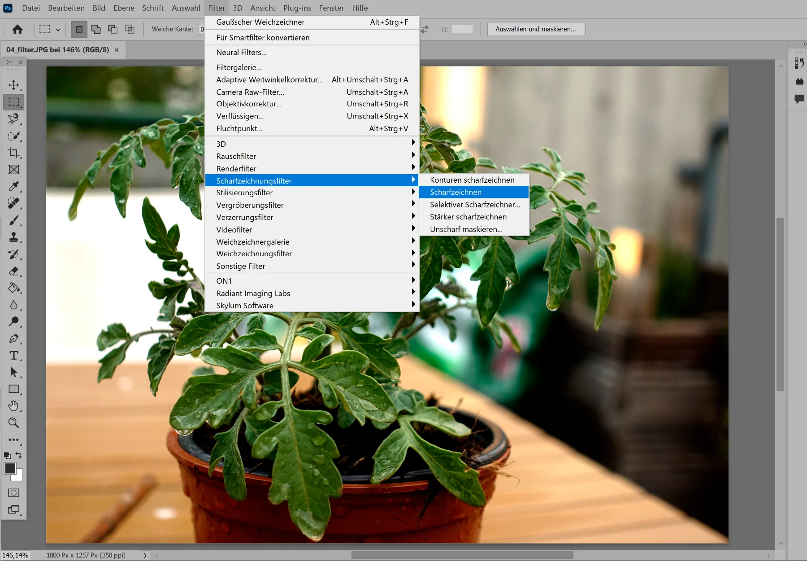This screenshot has width=807, height=561.
Task: Open Neural Filters entry
Action: [x=312, y=53]
